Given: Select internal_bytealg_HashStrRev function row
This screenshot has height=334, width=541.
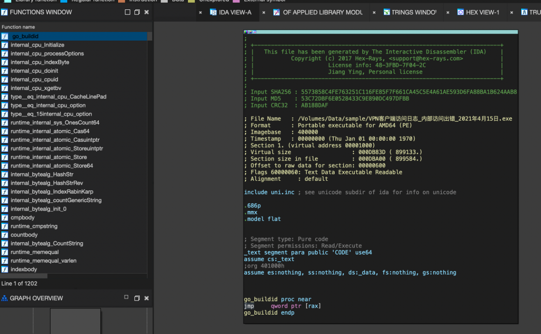Looking at the screenshot, I should [73, 183].
